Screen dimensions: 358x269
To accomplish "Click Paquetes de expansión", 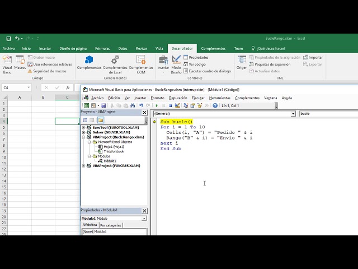I will coord(270,64).
